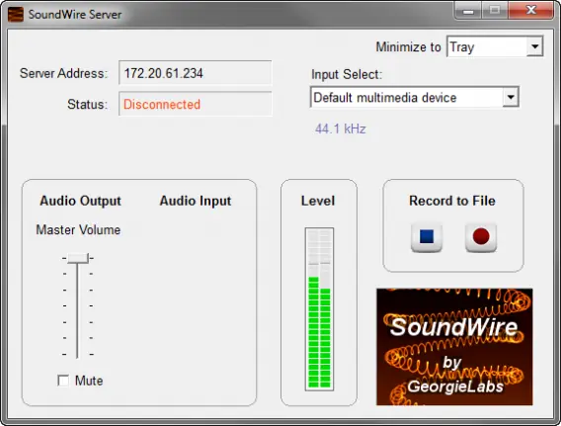Select the Default multimedia device combo box
The image size is (561, 426).
pyautogui.click(x=415, y=97)
